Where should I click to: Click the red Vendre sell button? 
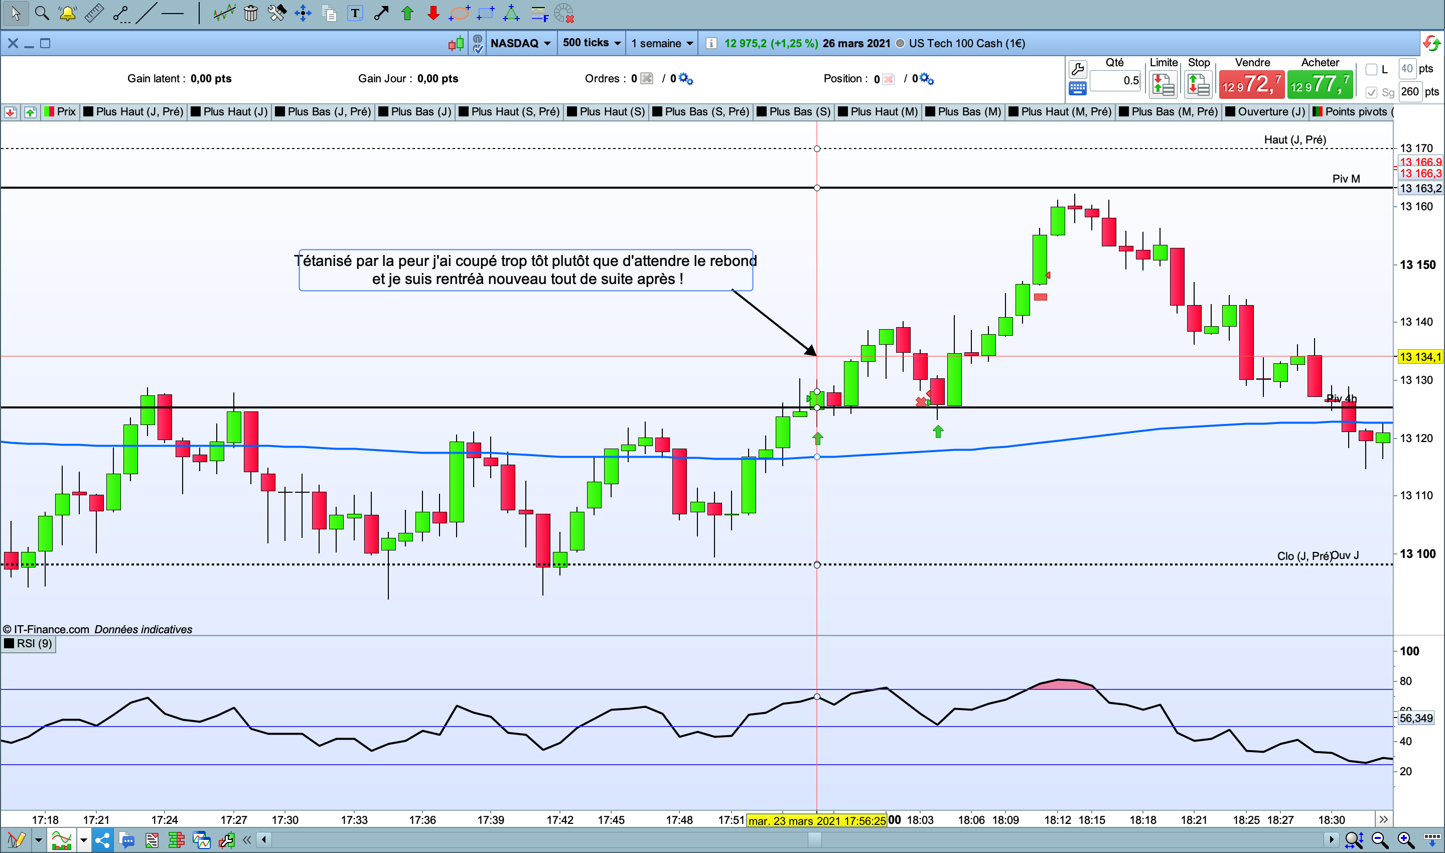[1251, 84]
